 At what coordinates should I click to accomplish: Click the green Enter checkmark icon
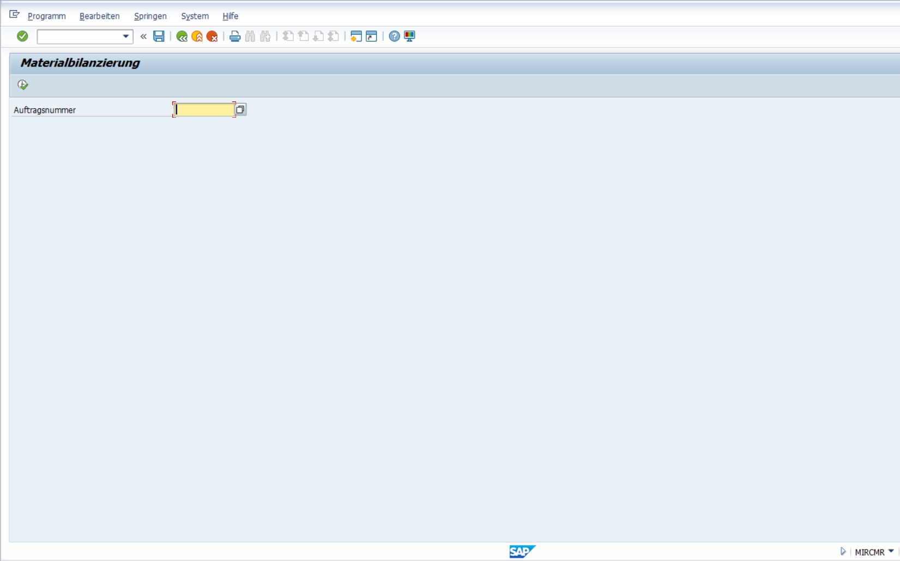tap(22, 36)
